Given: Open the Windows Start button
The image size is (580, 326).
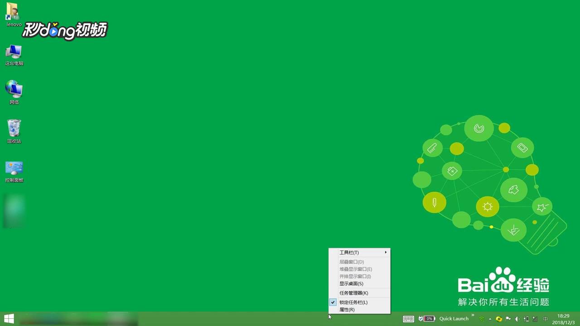Looking at the screenshot, I should pyautogui.click(x=9, y=319).
